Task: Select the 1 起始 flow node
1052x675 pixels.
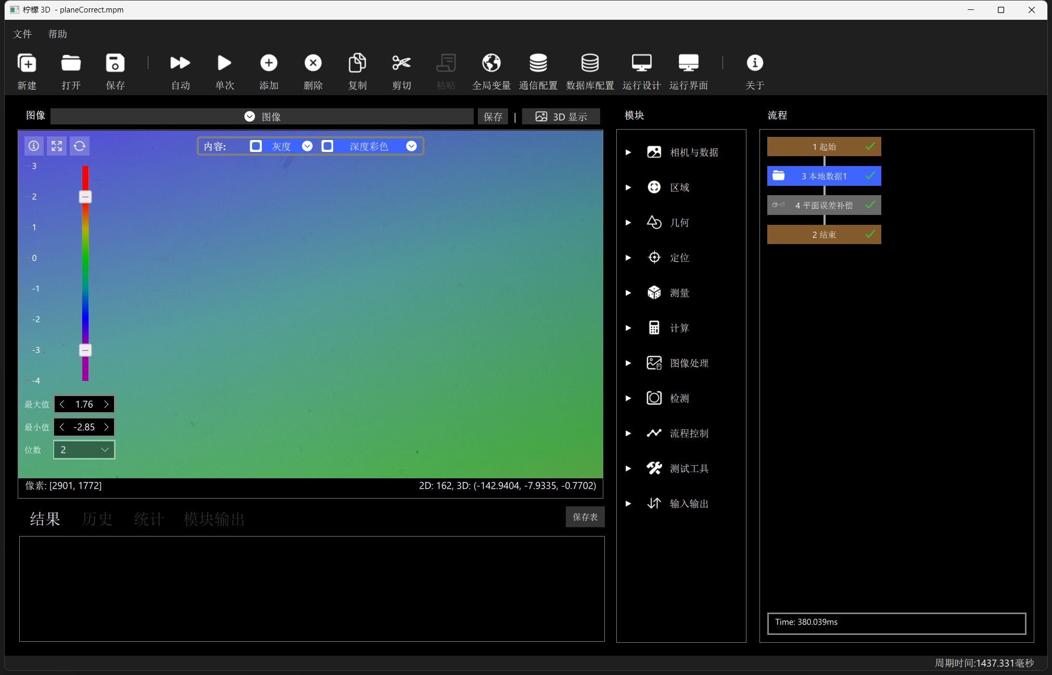Action: tap(824, 147)
